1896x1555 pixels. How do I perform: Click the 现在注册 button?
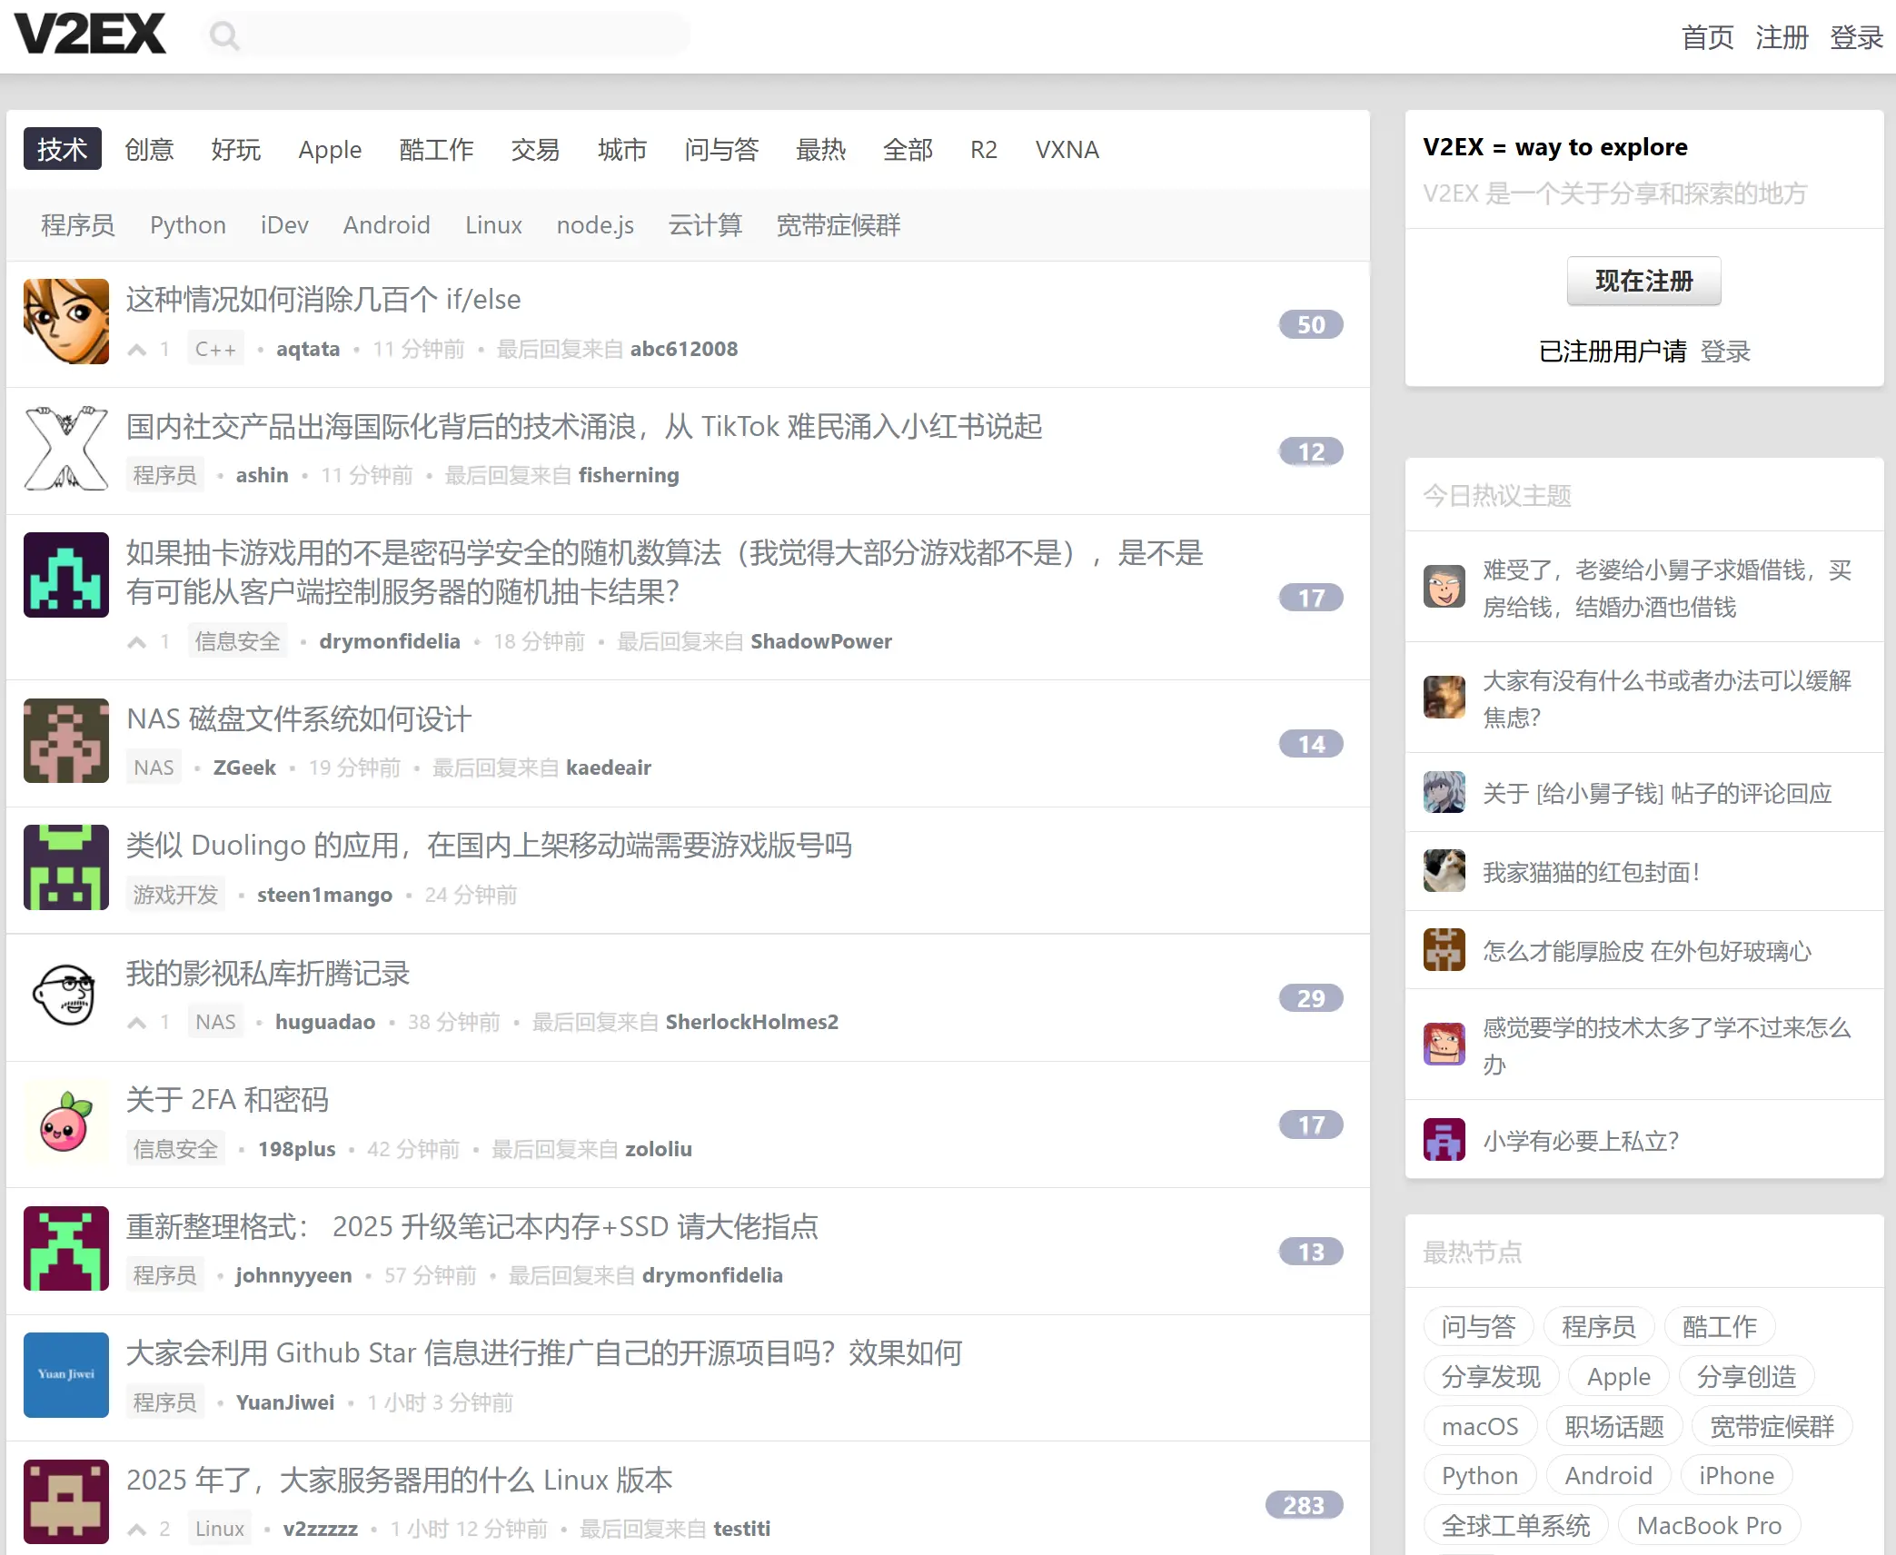click(1643, 281)
